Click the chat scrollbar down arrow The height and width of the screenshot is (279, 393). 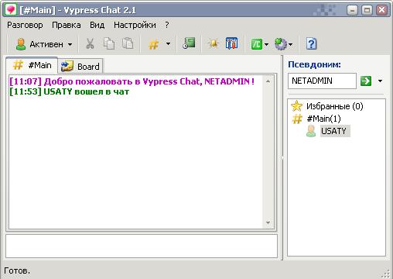pyautogui.click(x=268, y=222)
